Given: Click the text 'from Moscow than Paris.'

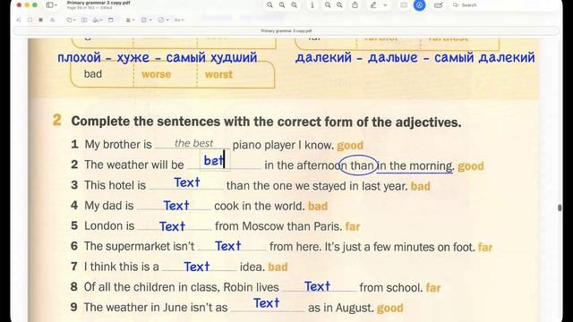Looking at the screenshot, I should coord(278,226).
